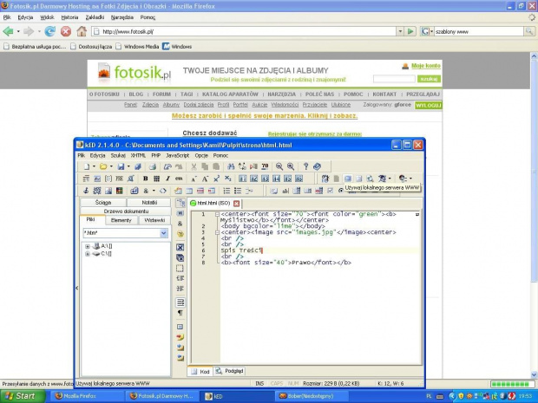Switch to Podgląd preview tab
The height and width of the screenshot is (403, 538).
click(x=229, y=371)
